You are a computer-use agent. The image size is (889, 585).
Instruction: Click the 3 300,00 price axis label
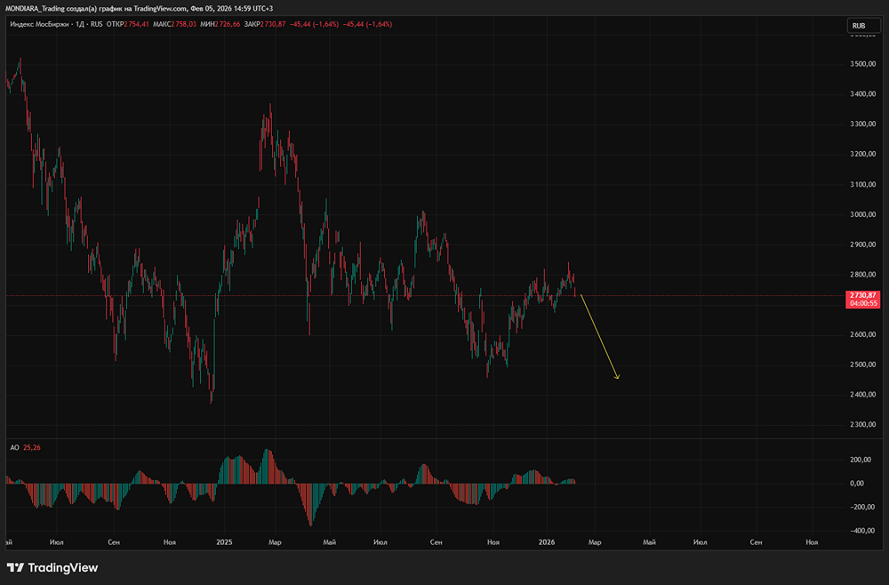863,124
